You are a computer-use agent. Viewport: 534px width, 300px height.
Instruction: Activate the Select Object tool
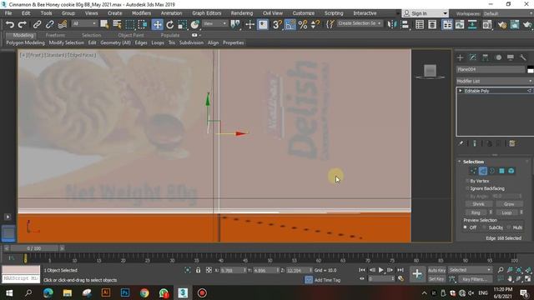(104, 24)
